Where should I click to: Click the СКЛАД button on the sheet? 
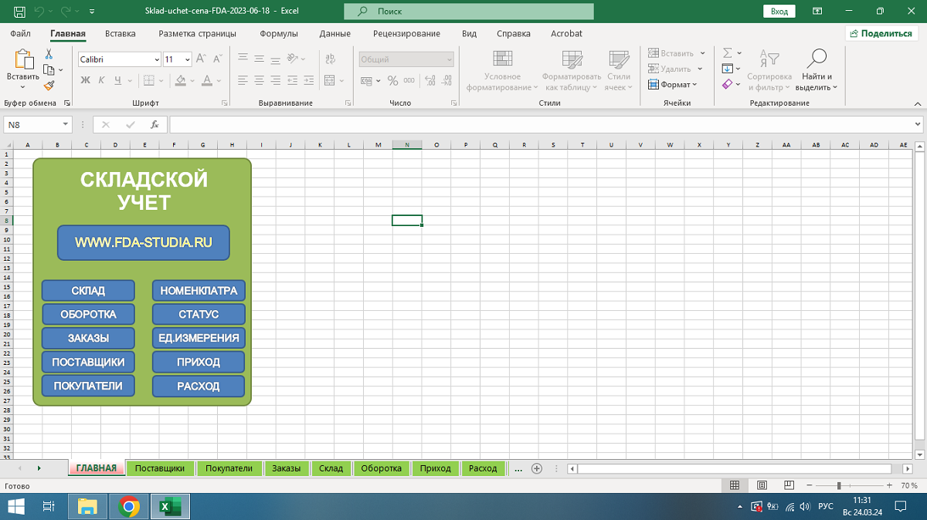point(88,291)
